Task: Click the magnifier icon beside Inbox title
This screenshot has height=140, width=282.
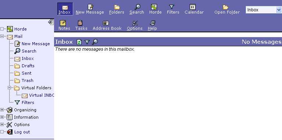Action: coord(95,42)
